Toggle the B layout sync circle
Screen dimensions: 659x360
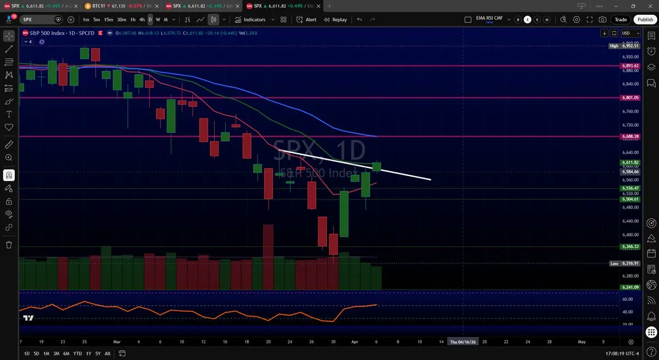click(518, 20)
